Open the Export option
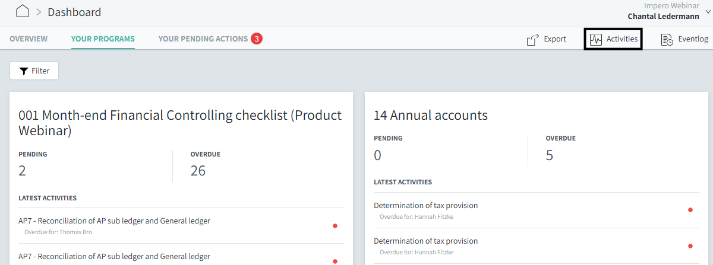Viewport: 713px width, 265px height. point(546,39)
